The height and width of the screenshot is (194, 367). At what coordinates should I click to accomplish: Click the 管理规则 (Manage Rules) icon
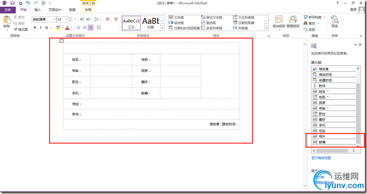click(x=292, y=19)
